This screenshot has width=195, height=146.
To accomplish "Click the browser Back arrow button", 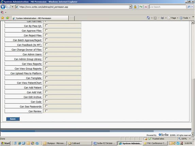I will (3, 7).
